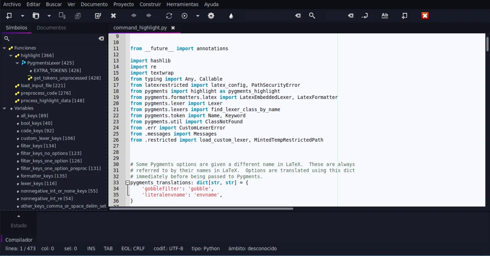
Task: Create a new file with the toolbar icon
Action: (x=9, y=16)
